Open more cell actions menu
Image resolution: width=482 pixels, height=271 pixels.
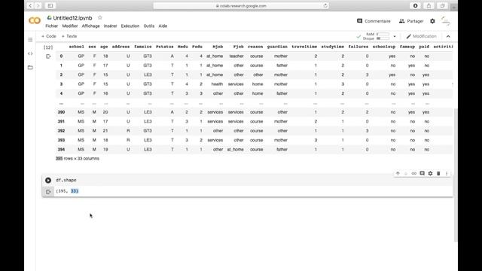coord(447,174)
